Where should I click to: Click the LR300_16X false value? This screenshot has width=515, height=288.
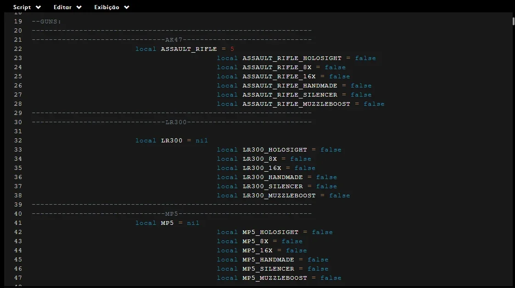[305, 168]
